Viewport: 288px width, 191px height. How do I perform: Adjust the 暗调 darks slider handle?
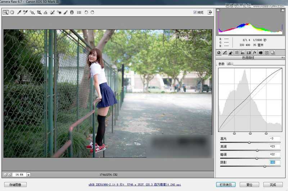click(257, 158)
